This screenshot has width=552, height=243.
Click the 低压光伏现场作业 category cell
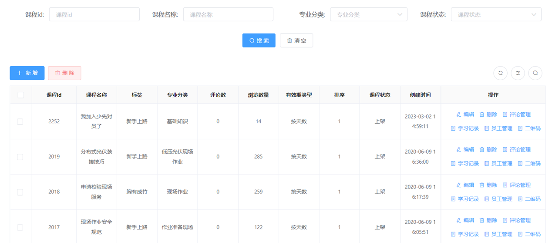(x=177, y=157)
